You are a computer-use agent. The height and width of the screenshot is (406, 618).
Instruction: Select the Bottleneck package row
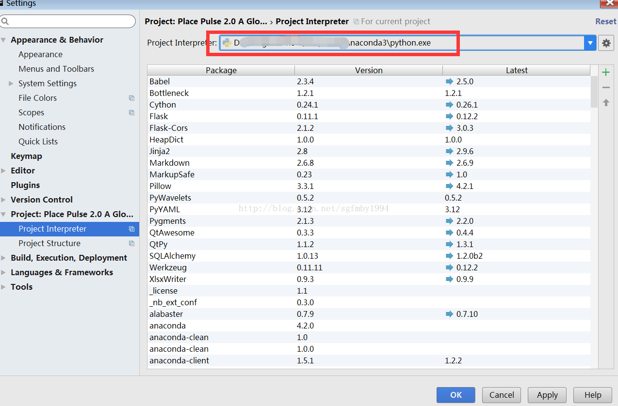click(x=369, y=93)
